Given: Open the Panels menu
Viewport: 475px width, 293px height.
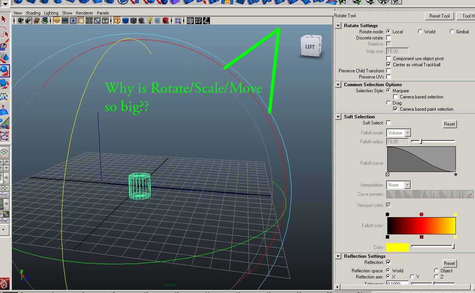Looking at the screenshot, I should (x=103, y=13).
